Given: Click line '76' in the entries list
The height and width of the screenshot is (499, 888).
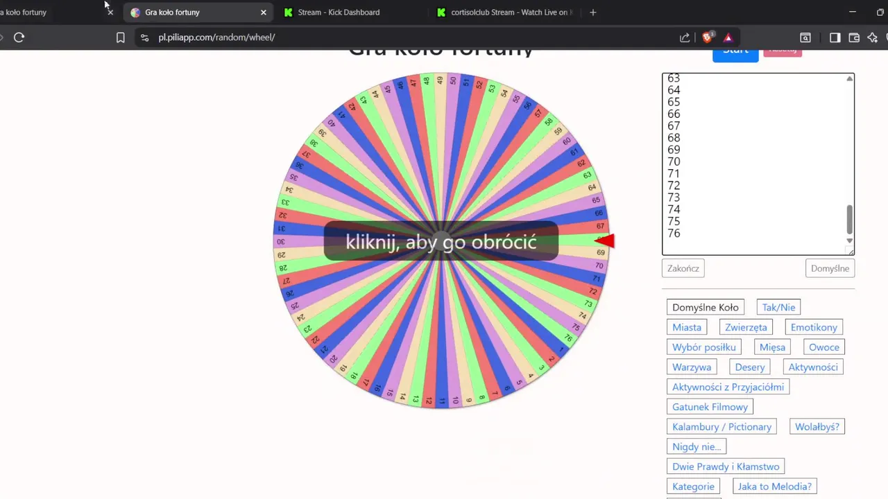Looking at the screenshot, I should click(674, 234).
